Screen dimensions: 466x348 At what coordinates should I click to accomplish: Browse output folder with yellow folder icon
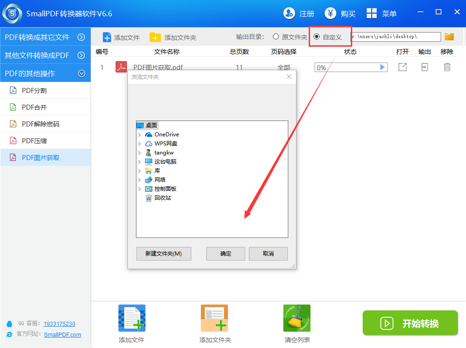[x=449, y=37]
